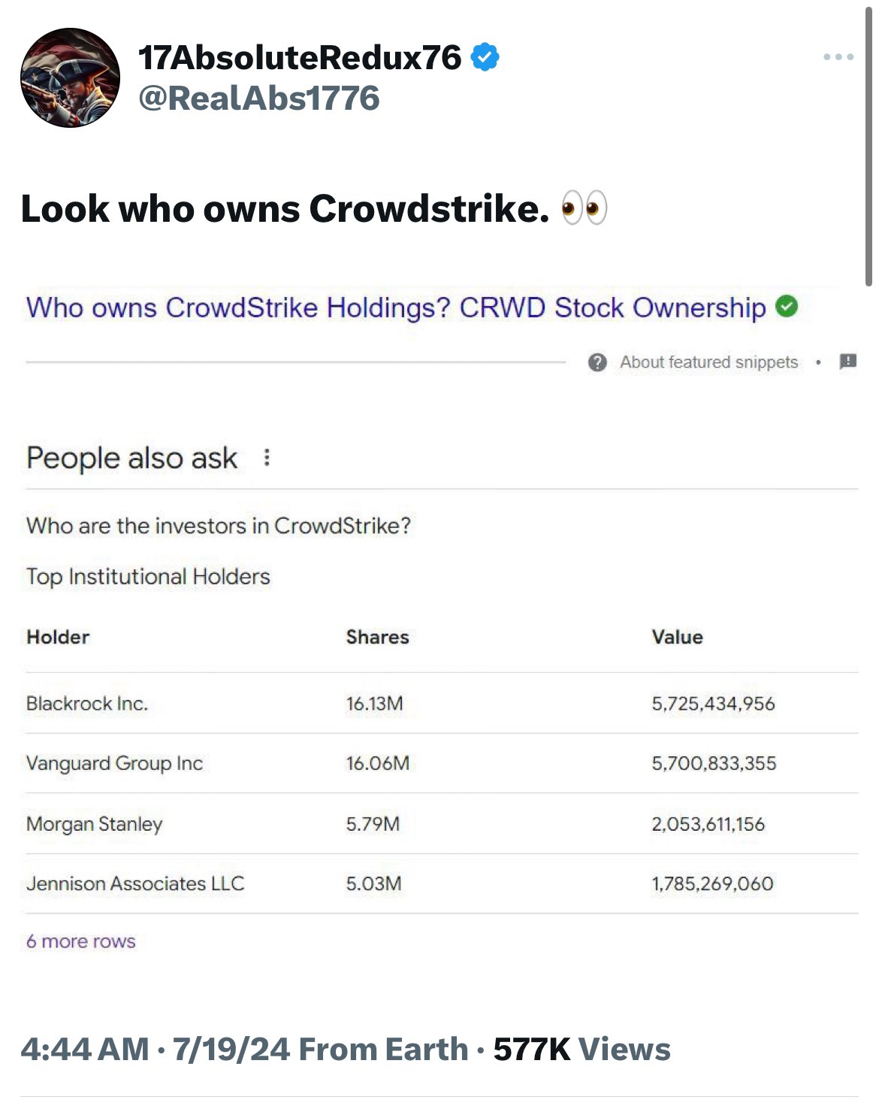The width and height of the screenshot is (879, 1115).
Task: Click the question mark help icon
Action: click(x=597, y=362)
